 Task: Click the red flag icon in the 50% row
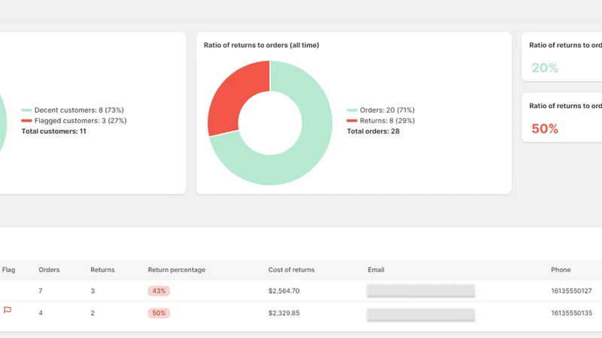[8, 309]
